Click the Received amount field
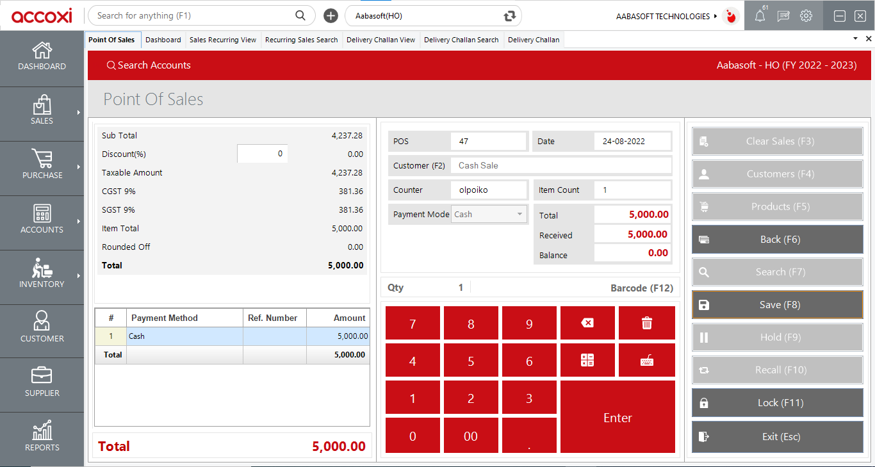This screenshot has width=875, height=467. (x=633, y=234)
